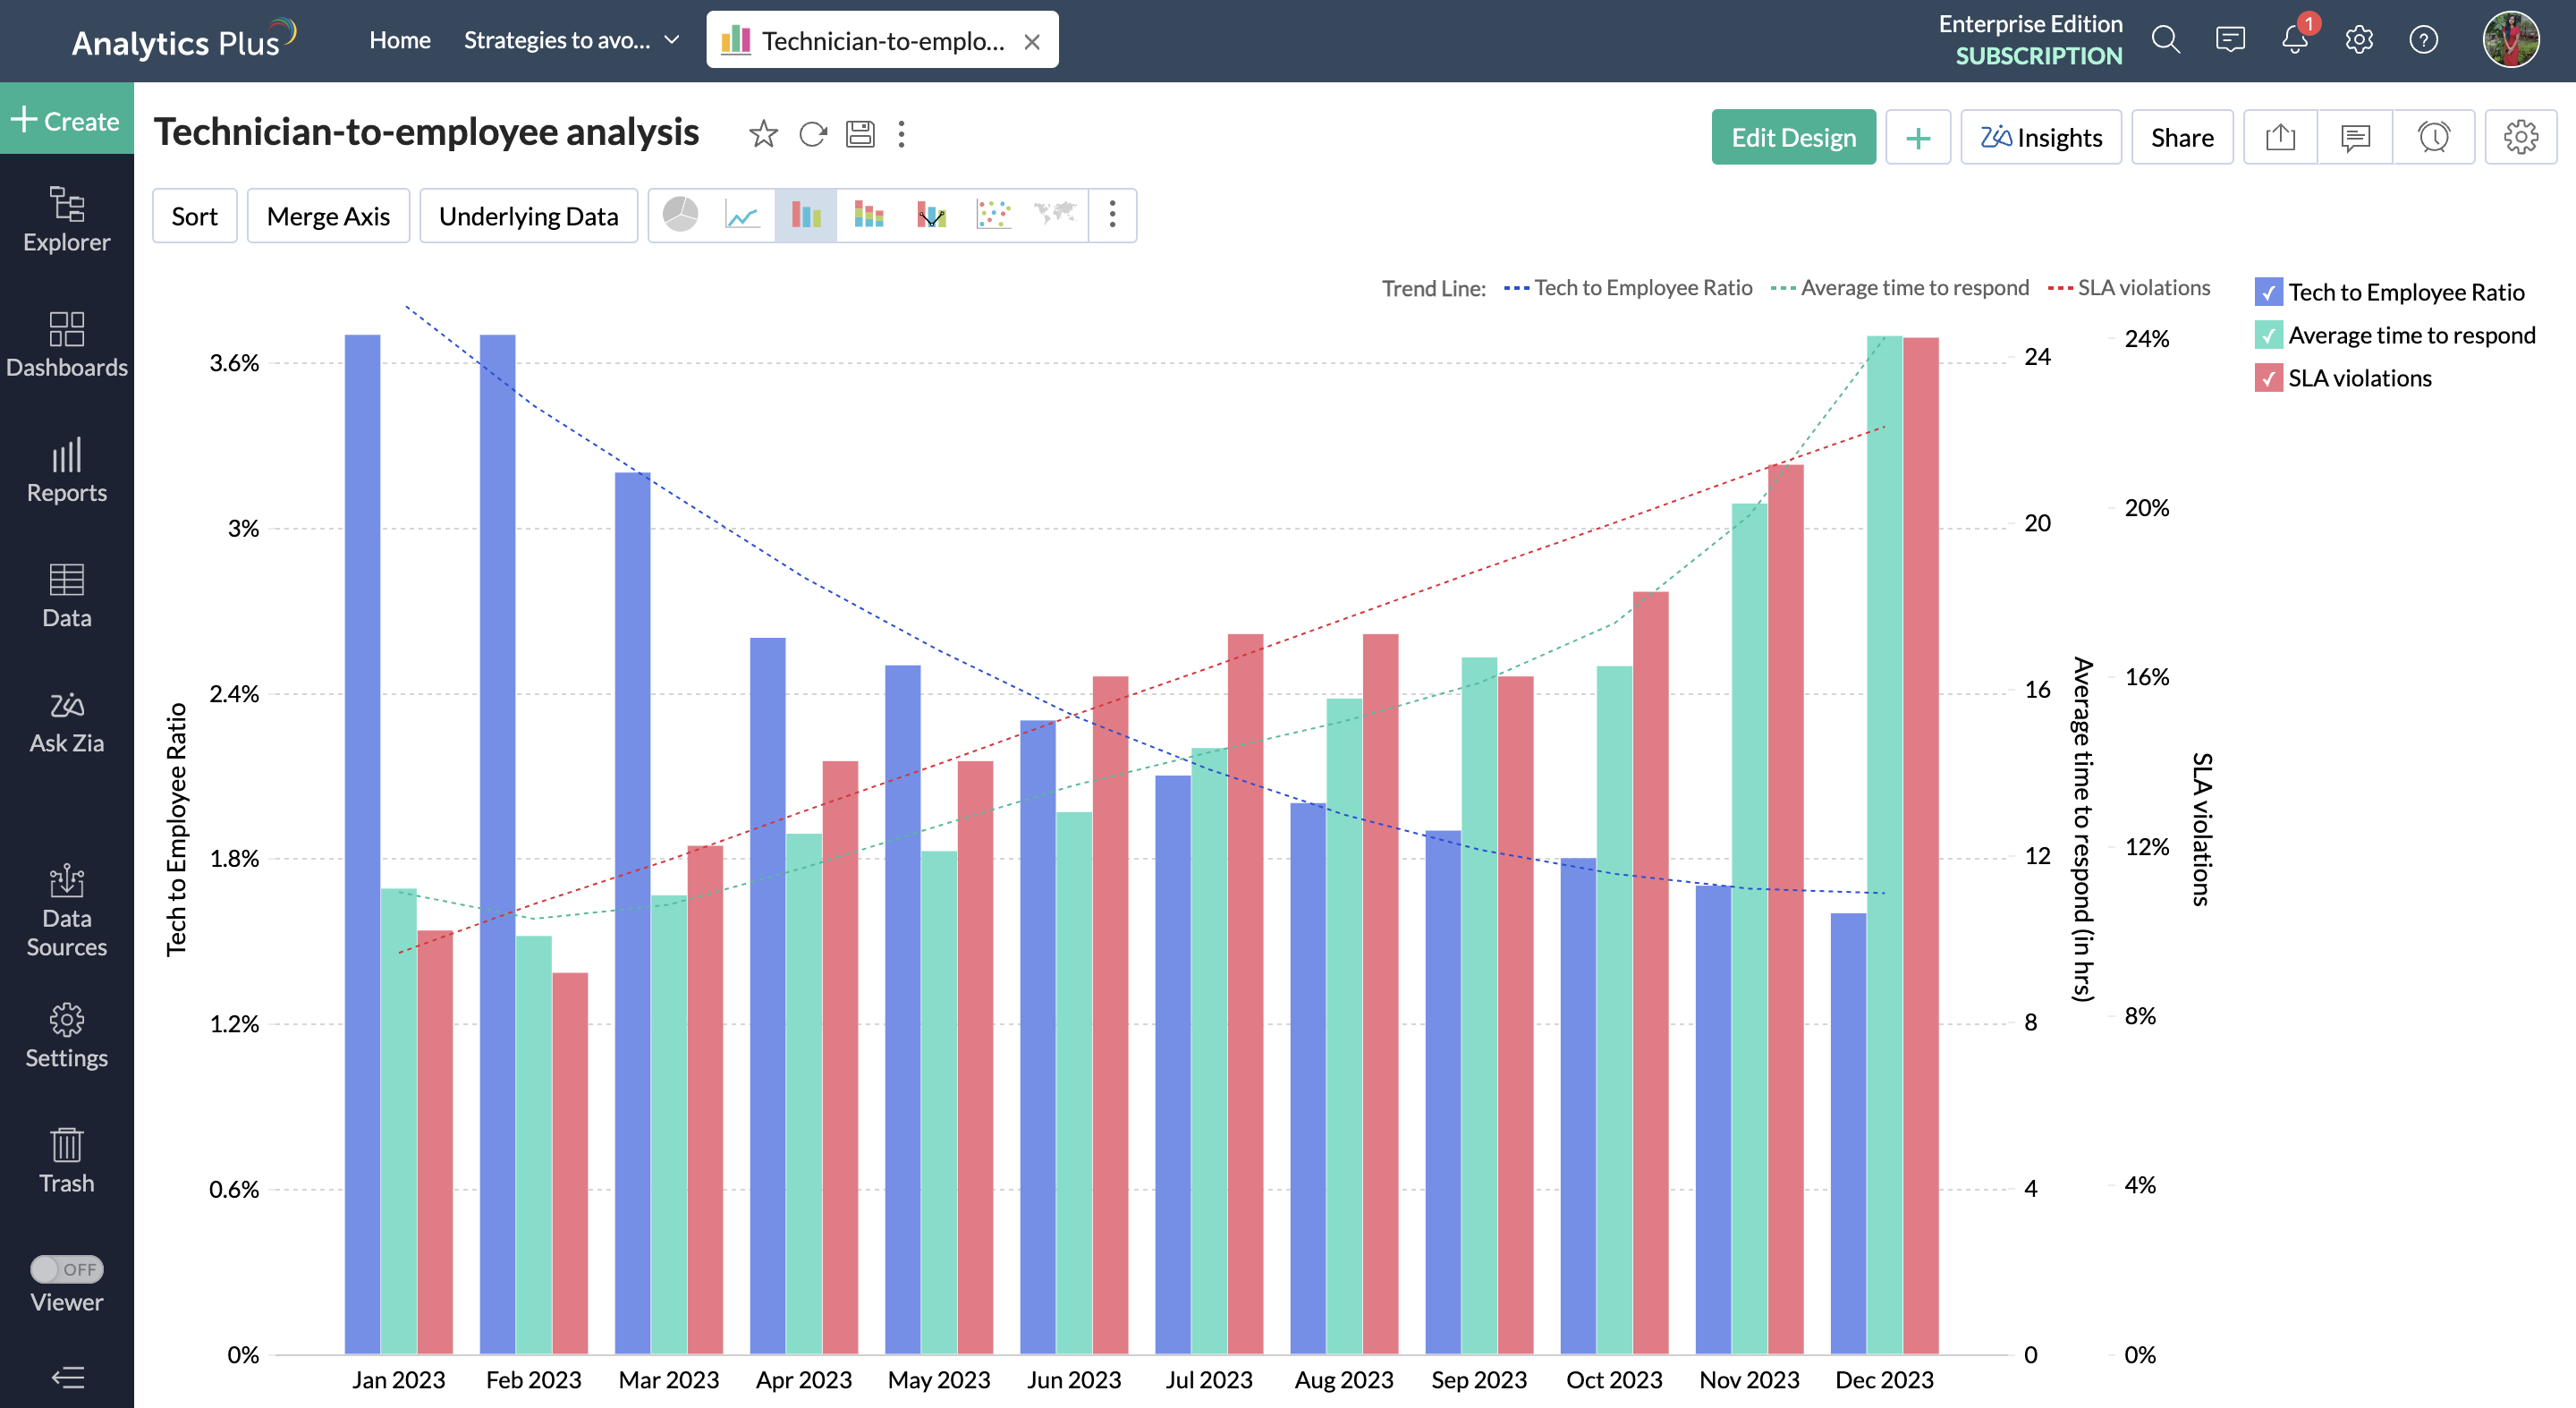Viewport: 2576px width, 1408px height.
Task: Choose the stacked bar chart icon
Action: coord(868,215)
